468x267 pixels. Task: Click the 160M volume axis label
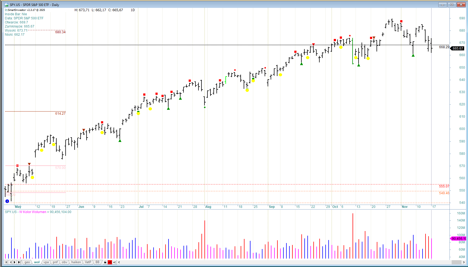pyautogui.click(x=461, y=213)
